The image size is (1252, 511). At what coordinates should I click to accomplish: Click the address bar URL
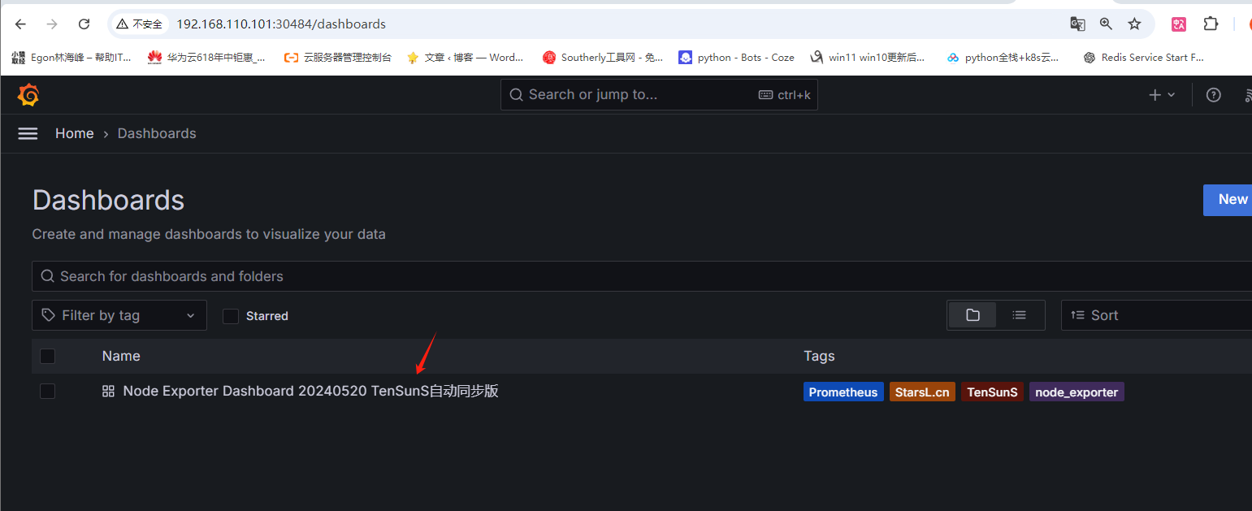click(281, 24)
